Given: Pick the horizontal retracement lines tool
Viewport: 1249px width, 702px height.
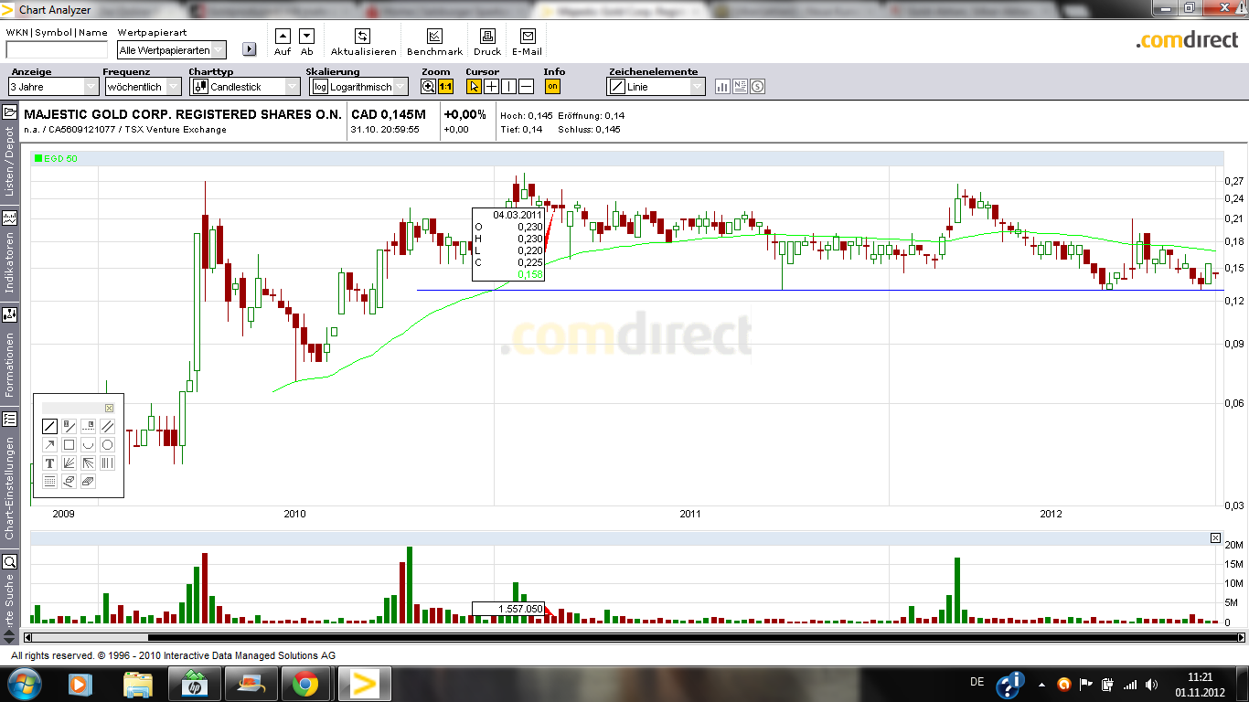Looking at the screenshot, I should pyautogui.click(x=50, y=482).
